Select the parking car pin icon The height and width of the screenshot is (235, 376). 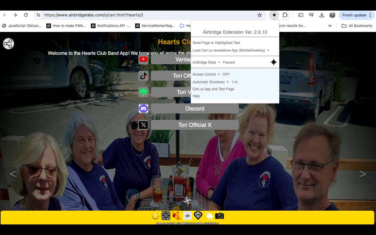(x=198, y=216)
